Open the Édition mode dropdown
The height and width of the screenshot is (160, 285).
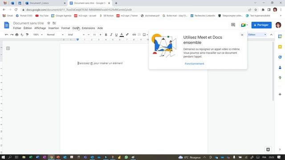[x=257, y=35]
